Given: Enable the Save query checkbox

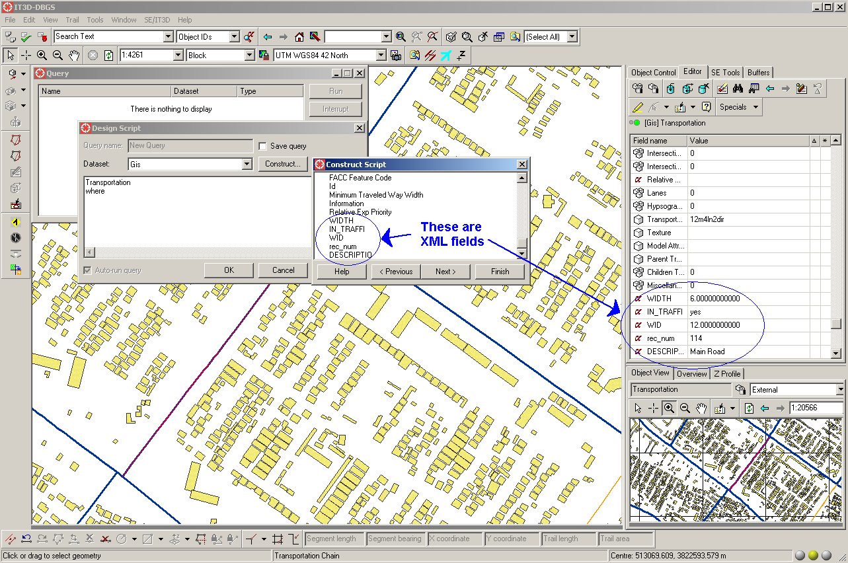Looking at the screenshot, I should 263,146.
